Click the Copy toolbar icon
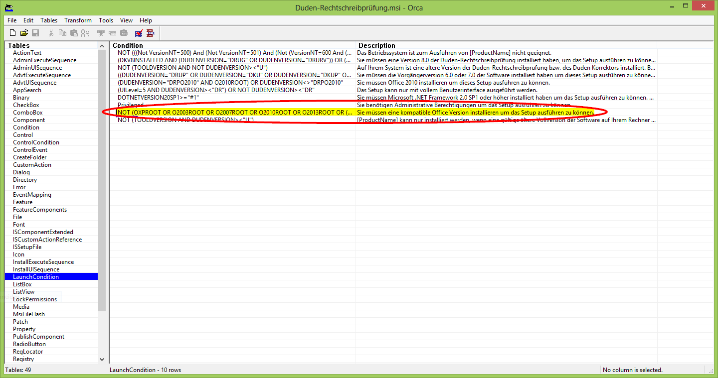The height and width of the screenshot is (378, 718). (62, 33)
